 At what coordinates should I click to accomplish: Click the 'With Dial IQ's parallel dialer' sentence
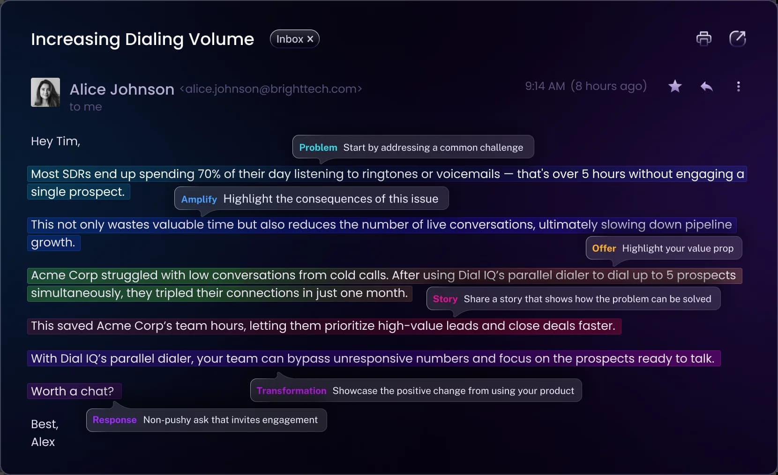(374, 358)
